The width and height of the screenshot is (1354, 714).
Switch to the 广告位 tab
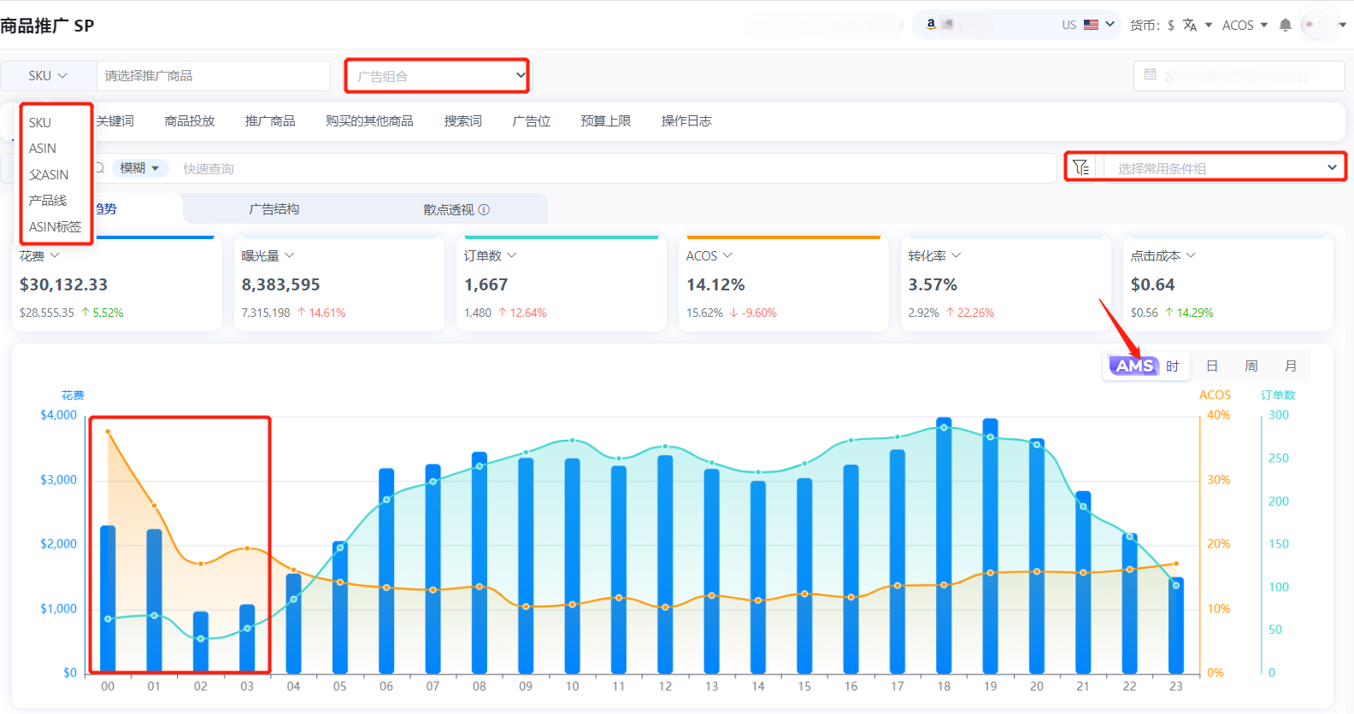(x=532, y=121)
